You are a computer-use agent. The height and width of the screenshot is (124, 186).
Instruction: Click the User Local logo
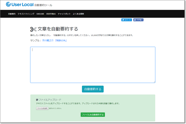tap(19, 5)
